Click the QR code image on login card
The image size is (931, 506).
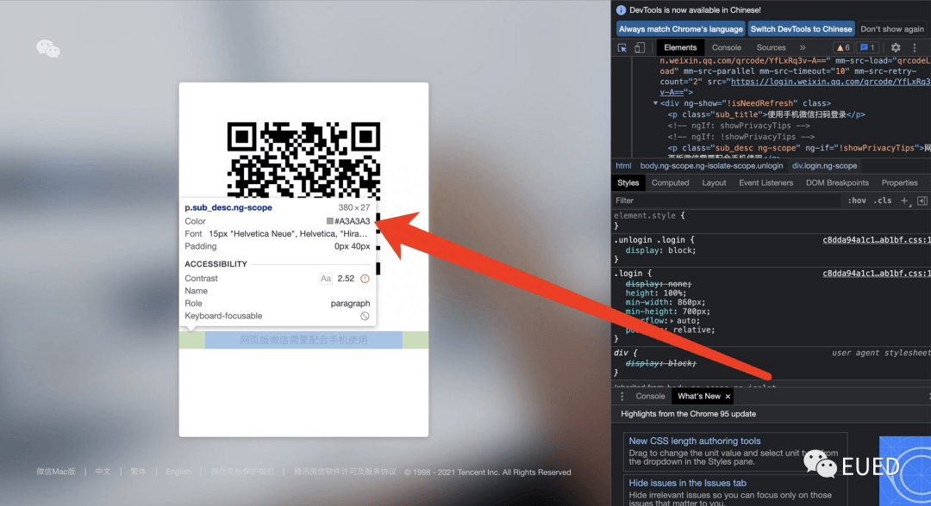303,160
